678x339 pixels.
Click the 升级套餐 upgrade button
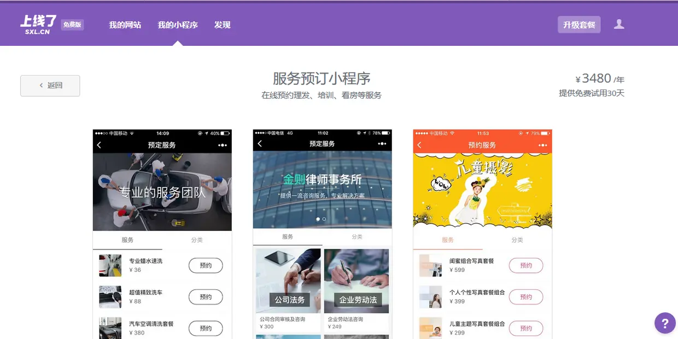(578, 24)
